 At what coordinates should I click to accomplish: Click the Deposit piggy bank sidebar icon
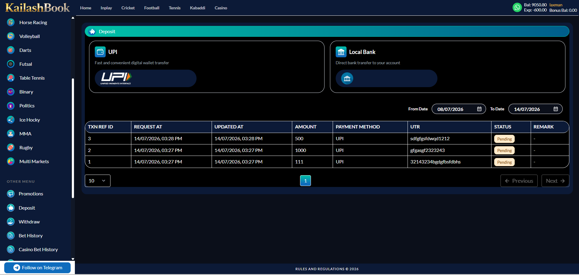tap(11, 208)
